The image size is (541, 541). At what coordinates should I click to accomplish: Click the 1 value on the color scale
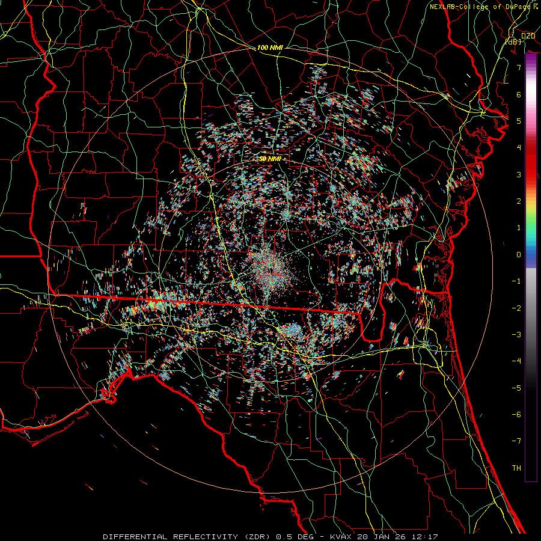point(519,228)
